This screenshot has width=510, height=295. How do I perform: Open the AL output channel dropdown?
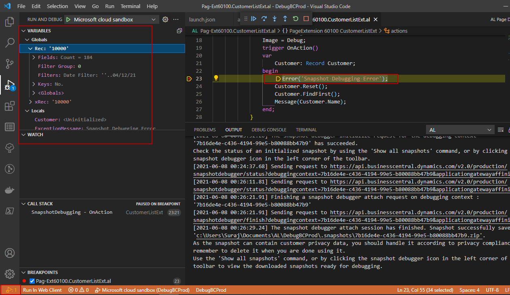tap(460, 129)
